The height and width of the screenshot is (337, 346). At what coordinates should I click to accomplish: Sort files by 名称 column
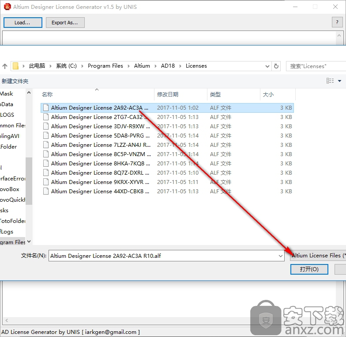[47, 95]
